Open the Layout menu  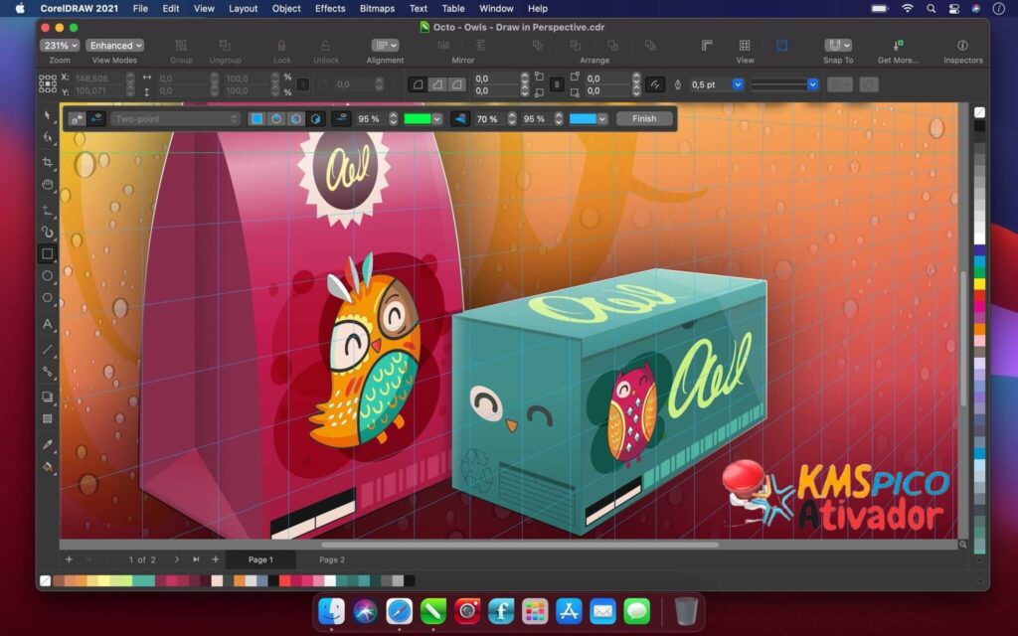[x=243, y=8]
